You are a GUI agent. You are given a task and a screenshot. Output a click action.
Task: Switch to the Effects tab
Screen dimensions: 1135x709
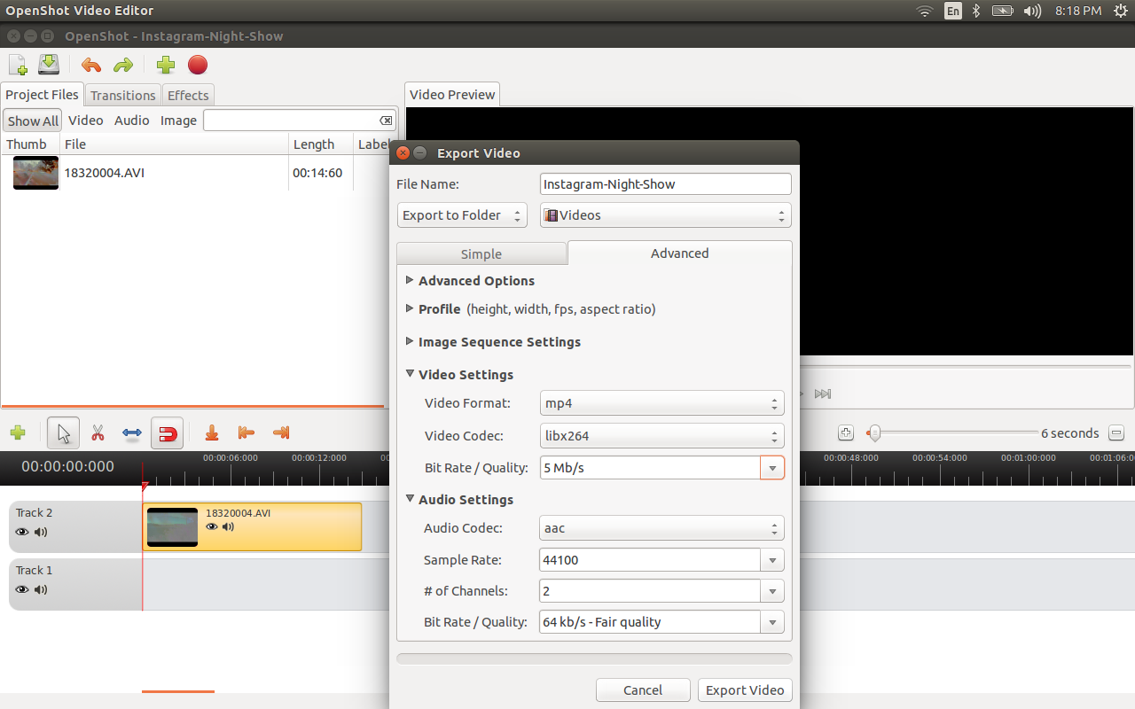pos(188,96)
